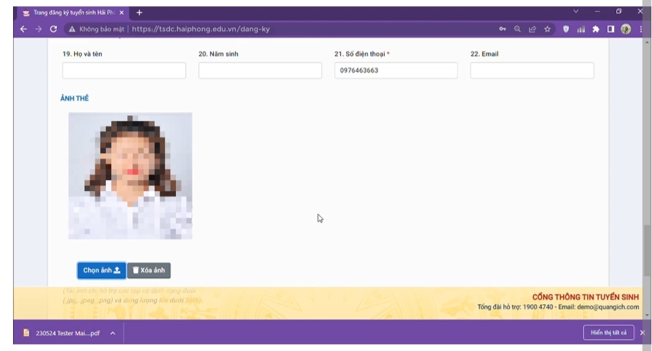652x351 pixels.
Task: Toggle the browser side panel icon
Action: [610, 30]
